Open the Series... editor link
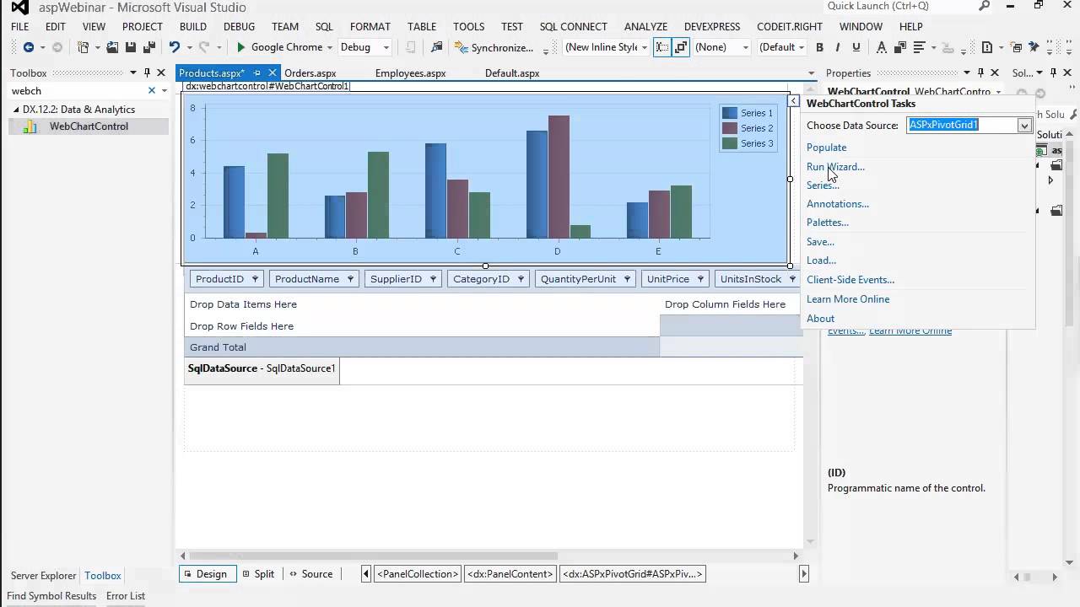The height and width of the screenshot is (607, 1080). coord(823,185)
